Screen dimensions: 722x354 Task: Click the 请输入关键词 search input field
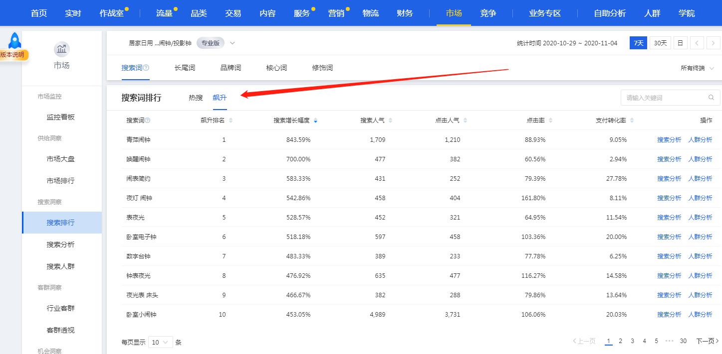[x=664, y=97]
